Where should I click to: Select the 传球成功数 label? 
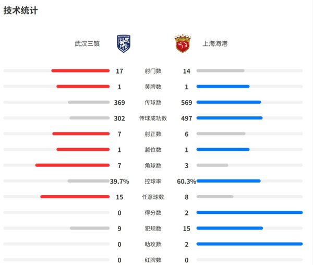click(x=153, y=118)
